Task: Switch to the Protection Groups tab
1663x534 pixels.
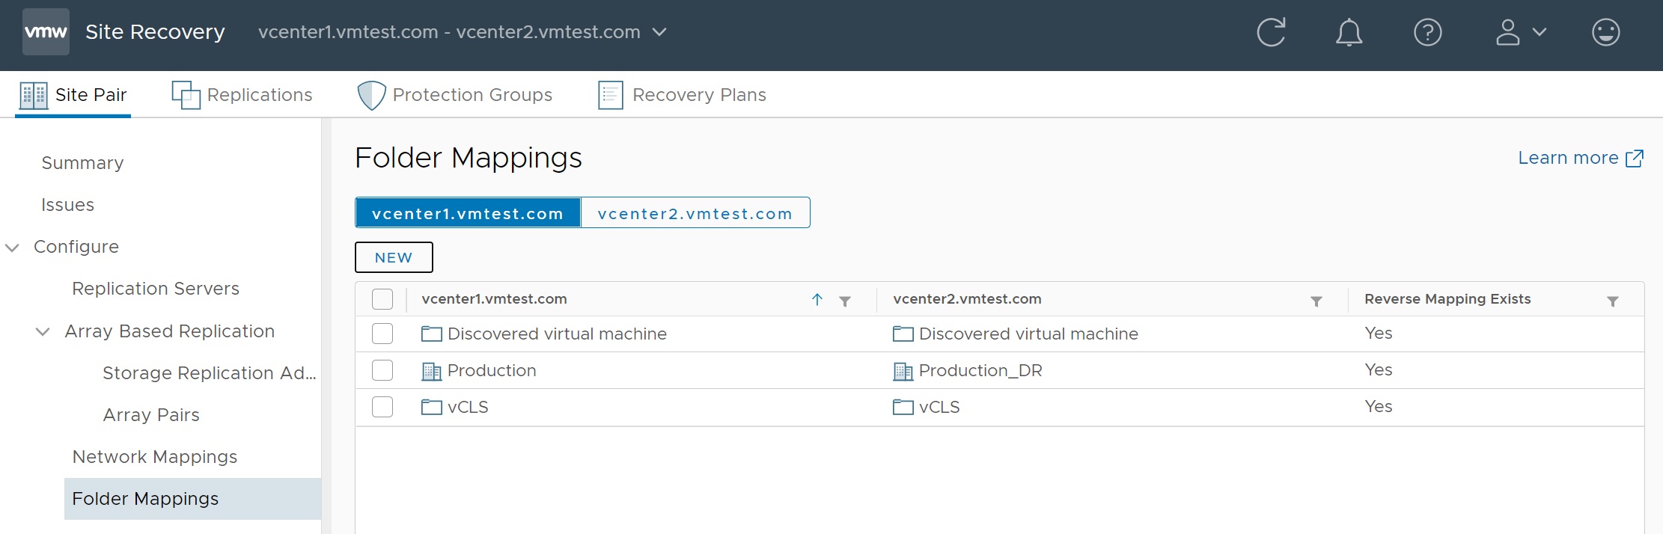Action: tap(455, 95)
